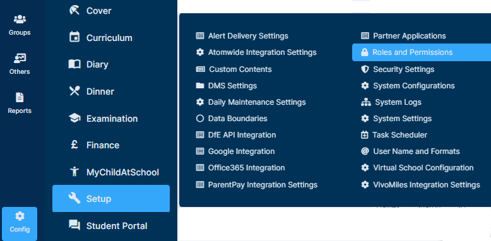Select the Reports label in sidebar
Screen dimensions: 491x241
(20, 110)
